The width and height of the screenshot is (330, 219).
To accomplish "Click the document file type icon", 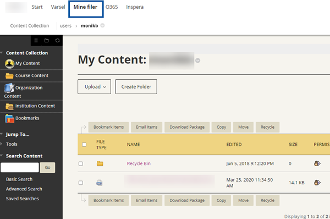I will click(100, 183).
